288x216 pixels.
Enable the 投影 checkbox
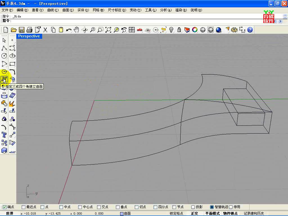point(193,207)
